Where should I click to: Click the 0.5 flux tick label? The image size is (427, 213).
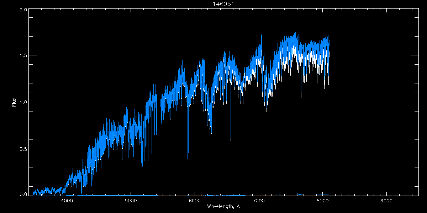[22, 149]
